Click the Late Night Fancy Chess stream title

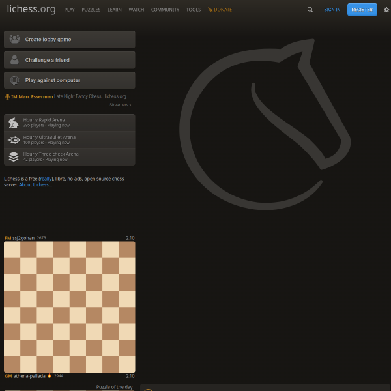pyautogui.click(x=90, y=96)
